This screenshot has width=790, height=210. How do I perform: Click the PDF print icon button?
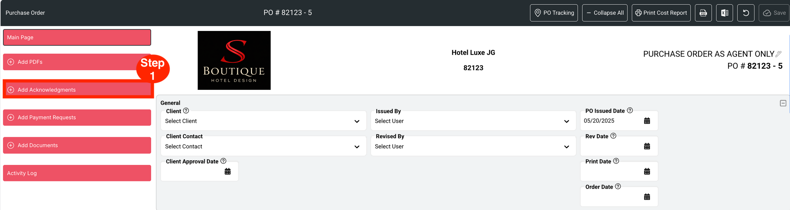pyautogui.click(x=703, y=13)
